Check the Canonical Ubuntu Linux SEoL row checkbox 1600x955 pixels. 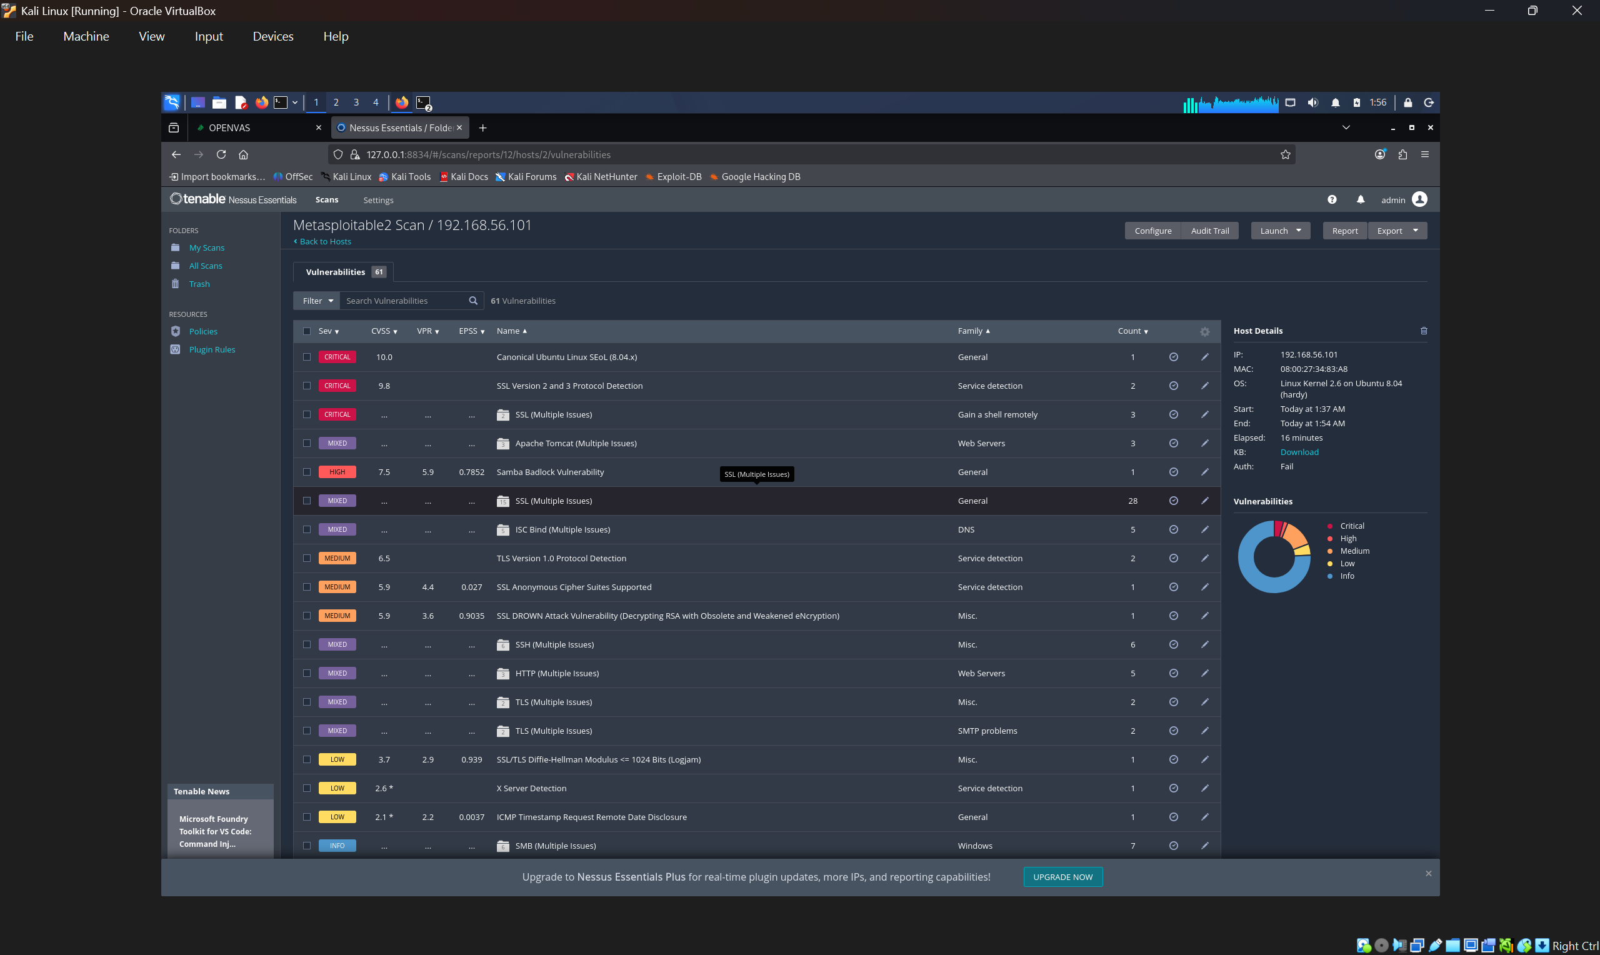tap(307, 357)
